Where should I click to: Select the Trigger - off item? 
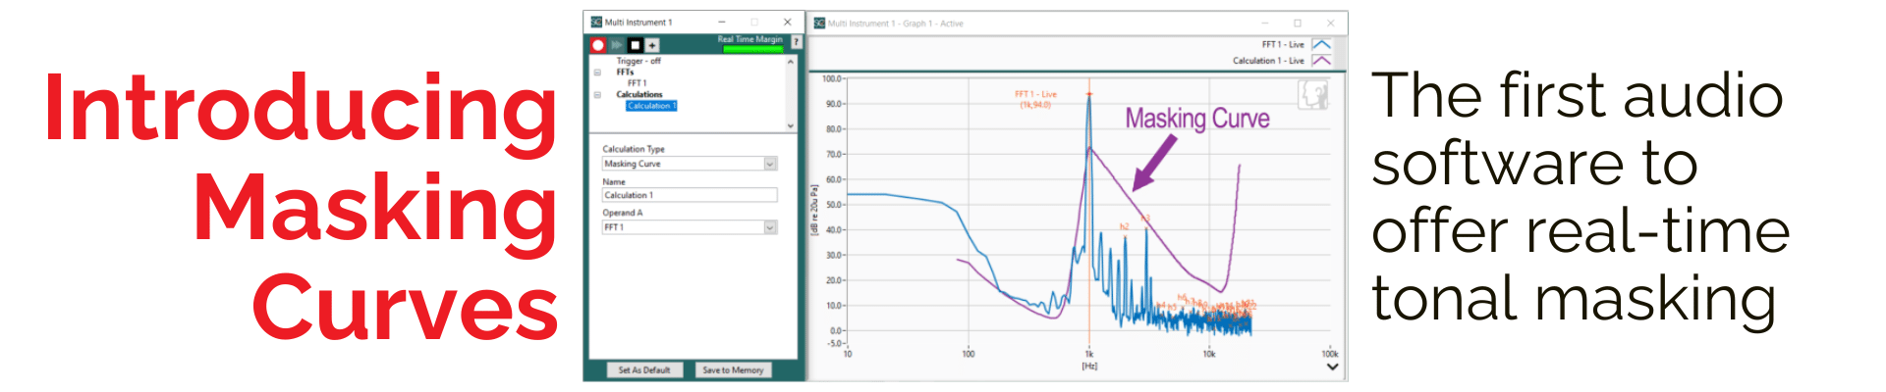coord(638,61)
